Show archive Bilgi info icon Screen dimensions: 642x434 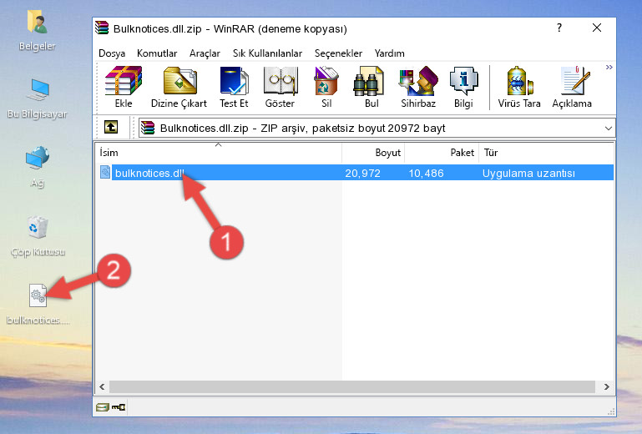click(463, 87)
